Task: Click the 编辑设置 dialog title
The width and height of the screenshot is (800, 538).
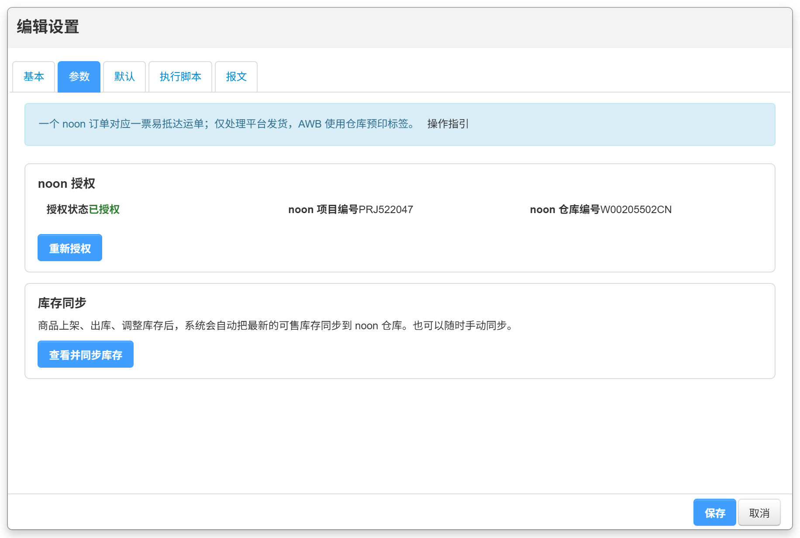Action: point(48,27)
